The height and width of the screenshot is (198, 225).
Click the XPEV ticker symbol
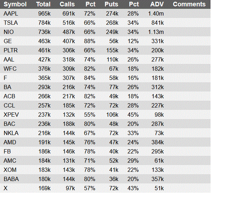[11, 115]
